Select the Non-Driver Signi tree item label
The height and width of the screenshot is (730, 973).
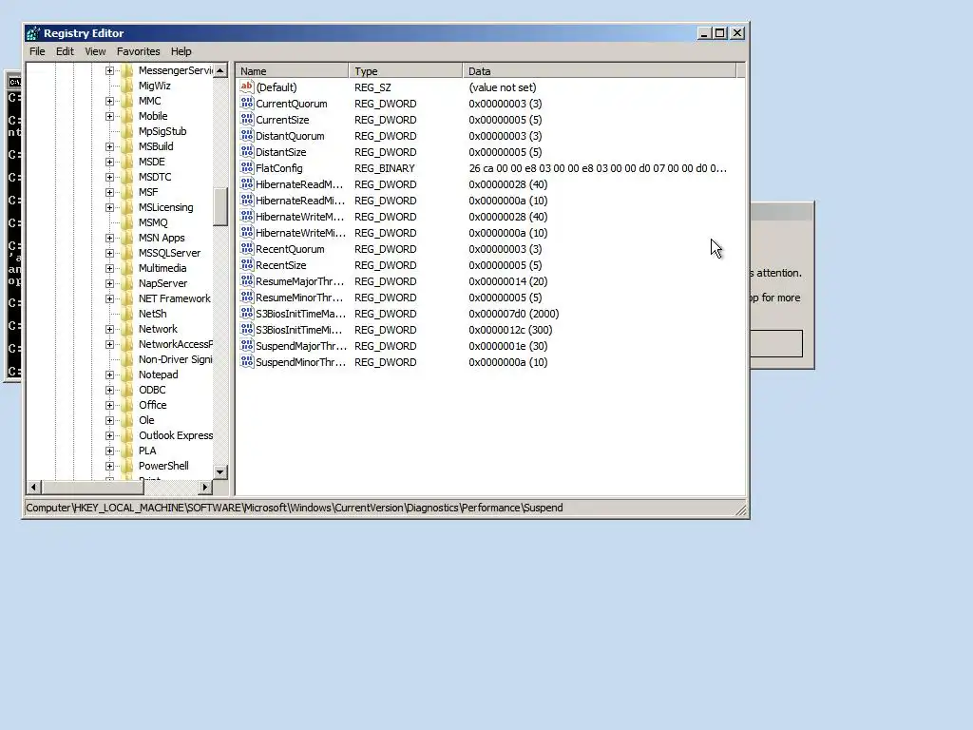[x=175, y=359]
